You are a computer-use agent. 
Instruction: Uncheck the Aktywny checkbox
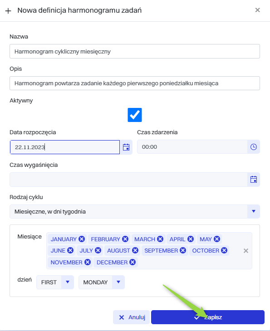(135, 115)
